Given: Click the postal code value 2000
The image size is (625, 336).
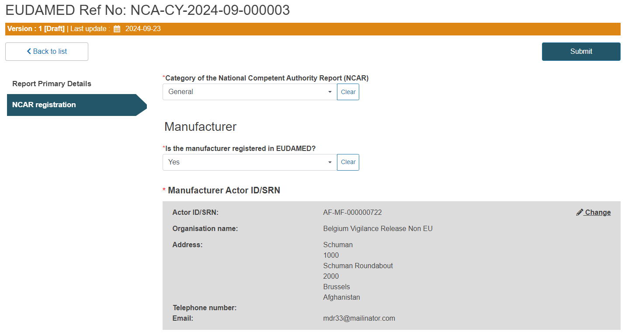Looking at the screenshot, I should coord(331,276).
